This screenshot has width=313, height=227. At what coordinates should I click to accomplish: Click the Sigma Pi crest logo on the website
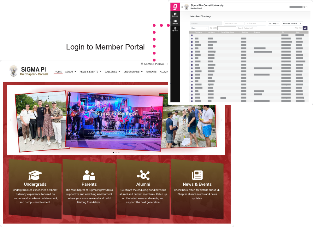point(13,71)
